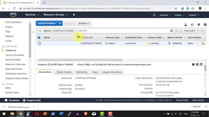Open the EC2 help question icon
Image resolution: width=209 pixels, height=117 pixels.
tap(205, 25)
